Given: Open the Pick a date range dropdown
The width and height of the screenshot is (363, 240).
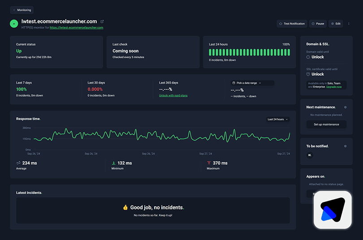Looking at the screenshot, I should 252,83.
